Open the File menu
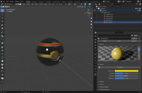Screen dimensions: 142x93 point(4,2)
